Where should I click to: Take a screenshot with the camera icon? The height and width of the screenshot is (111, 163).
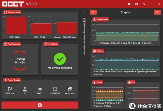(x=137, y=4)
